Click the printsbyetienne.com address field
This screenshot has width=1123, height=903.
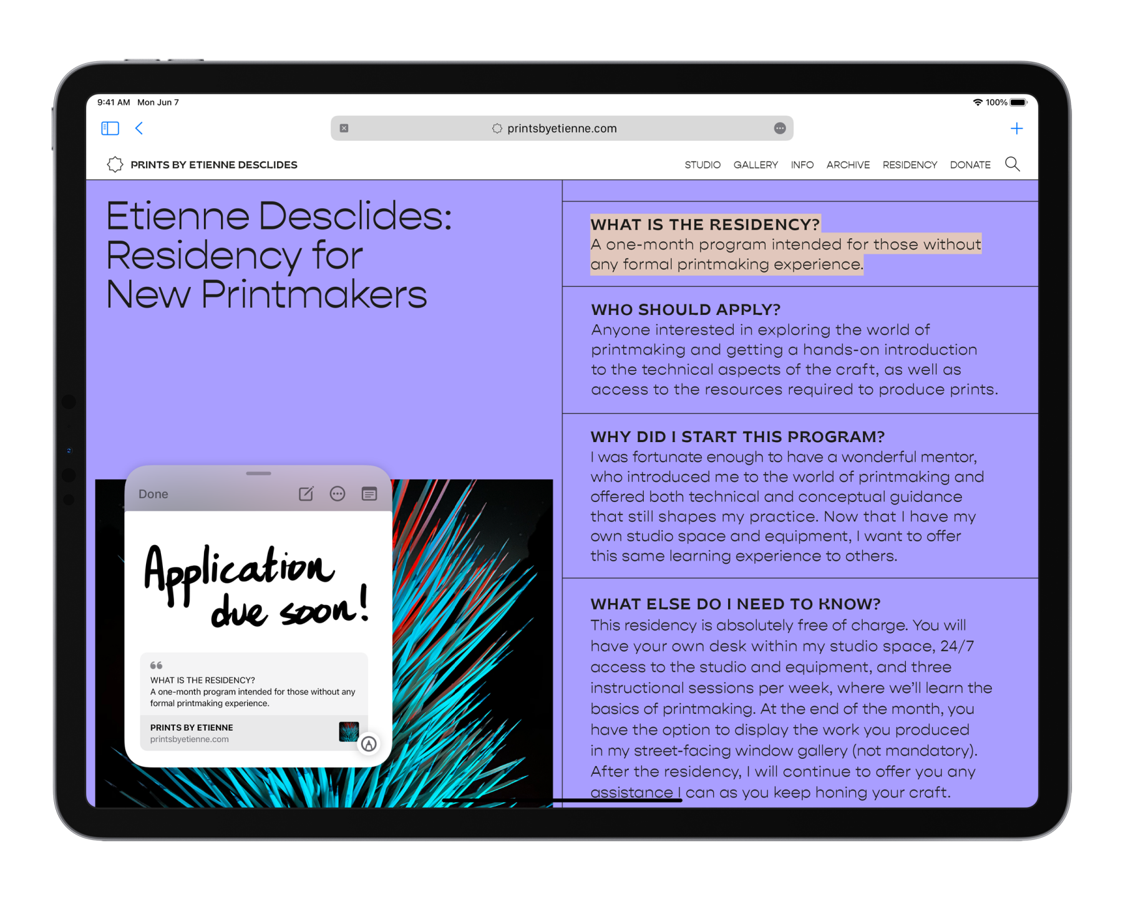[x=561, y=128]
